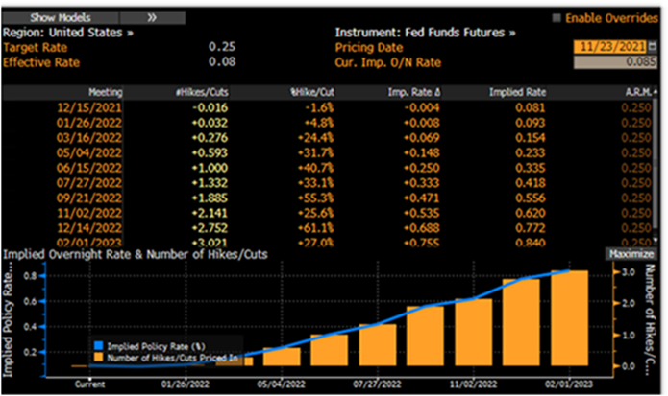Enable the Overrides checkbox
This screenshot has height=396, width=668.
(557, 18)
